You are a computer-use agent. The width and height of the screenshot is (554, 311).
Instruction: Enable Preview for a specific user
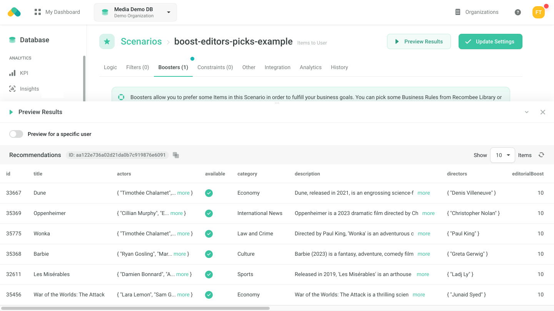coord(16,134)
